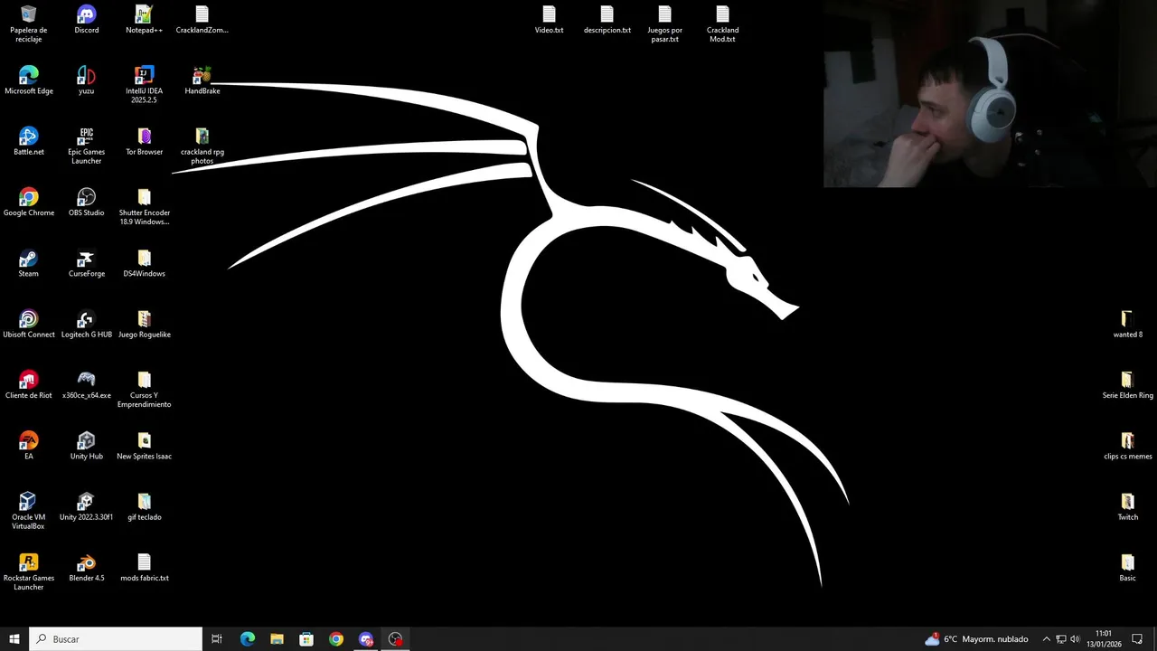Open Microsoft Store from the taskbar
1157x651 pixels.
coord(306,639)
